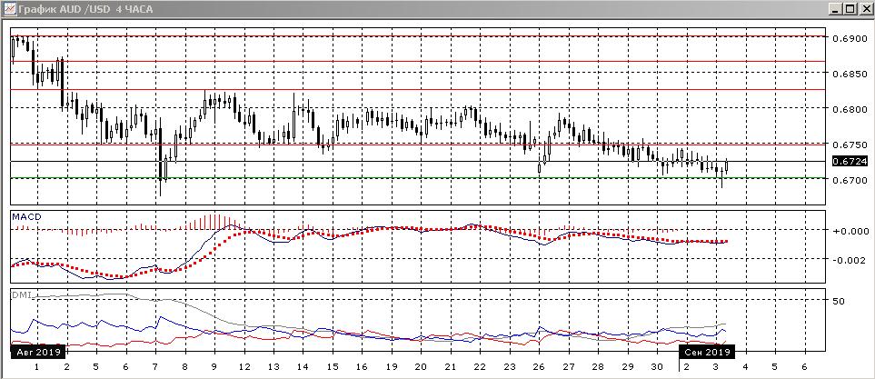Click the 0.6850 price axis label
The image size is (875, 379).
[x=849, y=75]
